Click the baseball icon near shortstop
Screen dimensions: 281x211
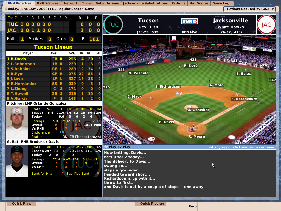pos(177,94)
